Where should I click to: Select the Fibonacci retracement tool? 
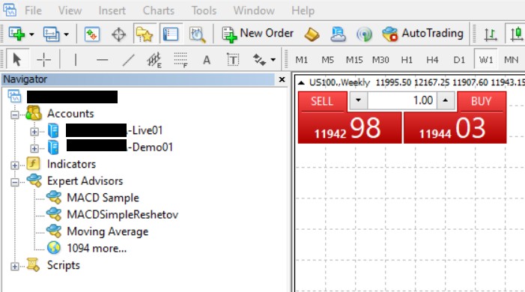click(180, 61)
